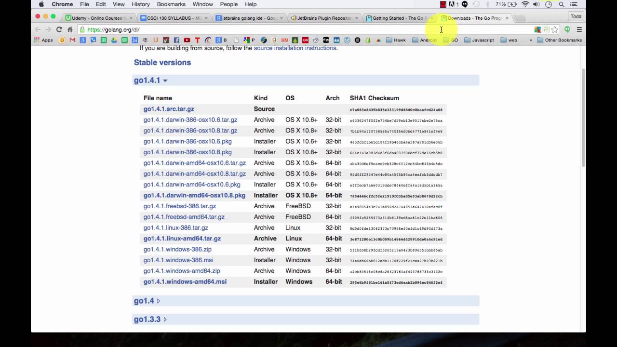
Task: Open the WordPress bookmark icon
Action: click(x=347, y=40)
